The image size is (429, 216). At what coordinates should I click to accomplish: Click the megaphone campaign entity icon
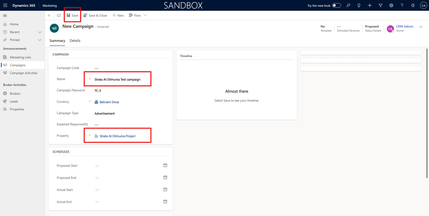pyautogui.click(x=54, y=28)
